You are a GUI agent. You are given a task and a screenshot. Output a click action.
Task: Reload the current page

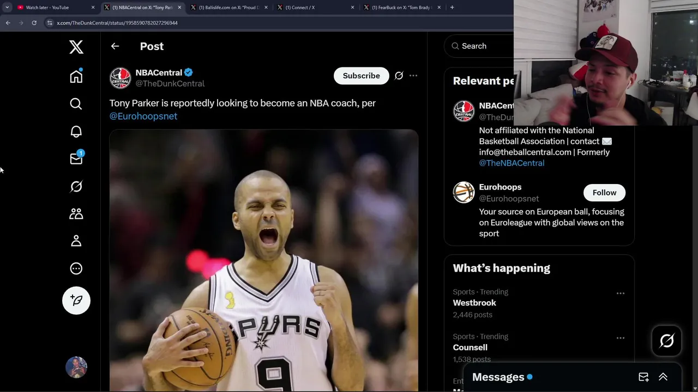34,23
